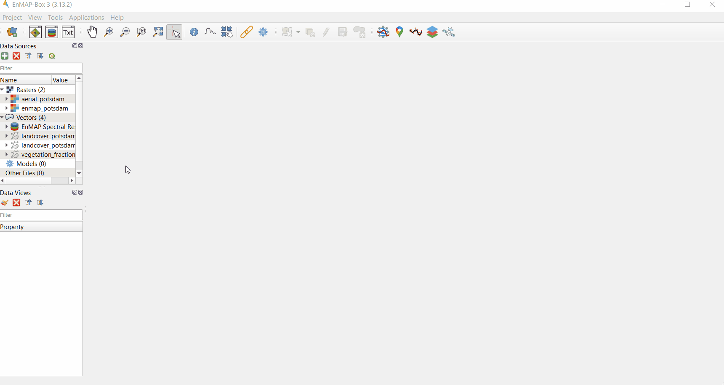Click the select features tool

tap(287, 32)
